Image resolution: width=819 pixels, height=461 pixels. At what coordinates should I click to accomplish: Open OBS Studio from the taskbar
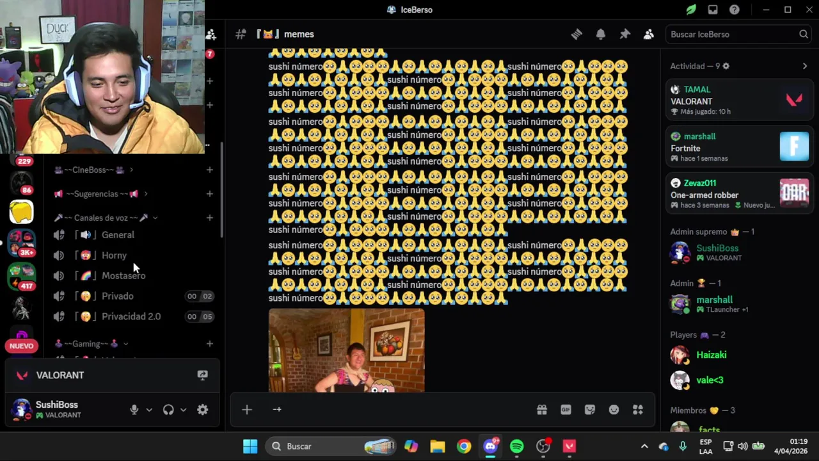pyautogui.click(x=543, y=446)
